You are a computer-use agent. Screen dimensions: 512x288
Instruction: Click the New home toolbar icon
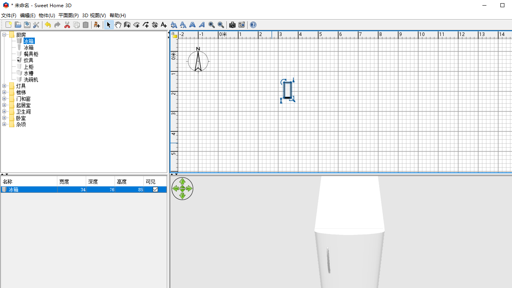[x=8, y=25]
